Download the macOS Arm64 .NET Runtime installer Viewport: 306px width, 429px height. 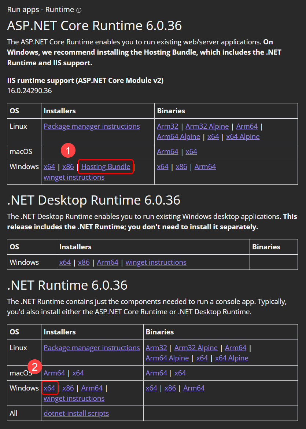(x=54, y=373)
